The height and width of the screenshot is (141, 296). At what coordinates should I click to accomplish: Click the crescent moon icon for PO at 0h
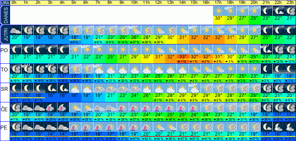(16, 49)
